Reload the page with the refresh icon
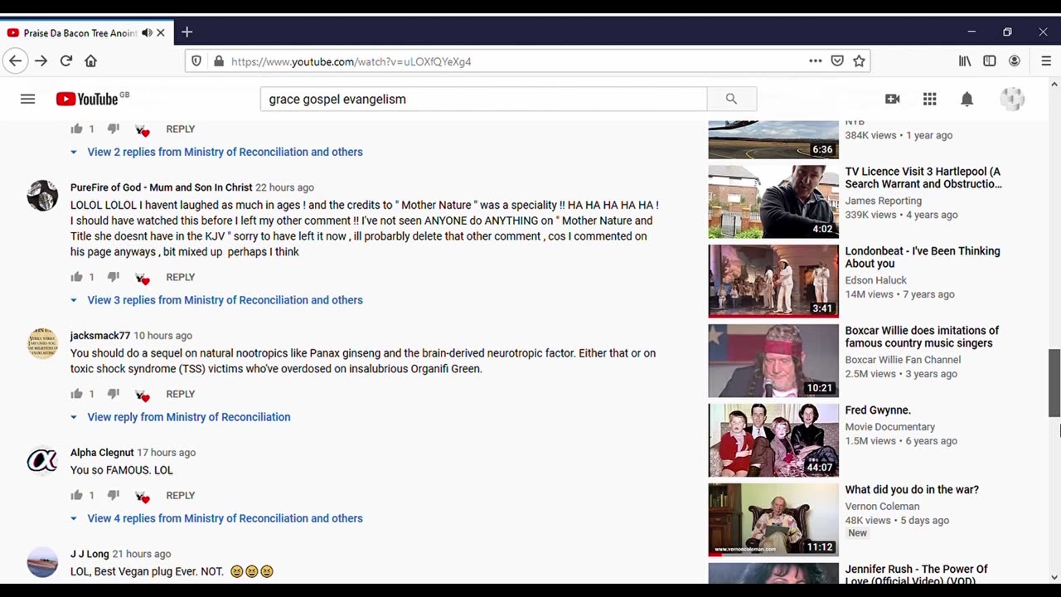1061x597 pixels. [66, 61]
